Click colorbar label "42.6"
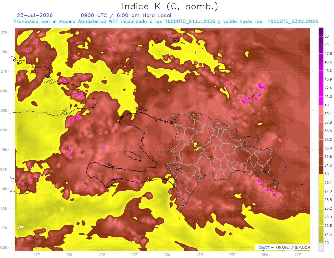334x258 pixels. [328, 88]
